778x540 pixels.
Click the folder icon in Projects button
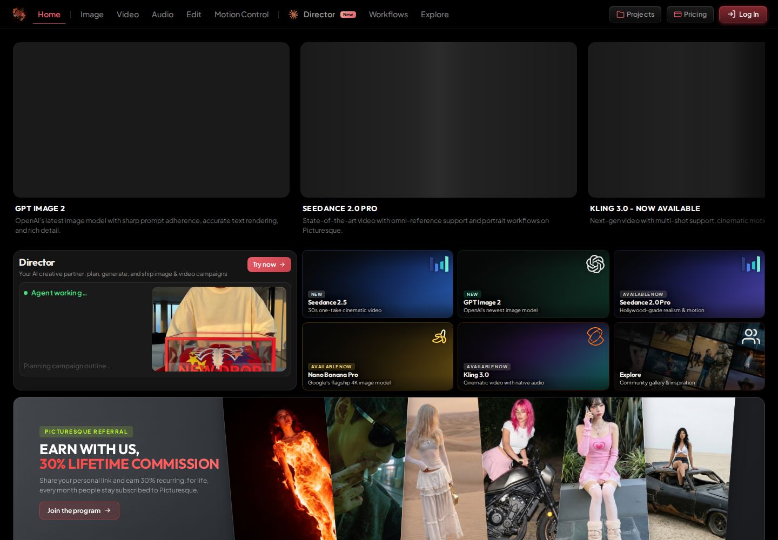coord(620,15)
